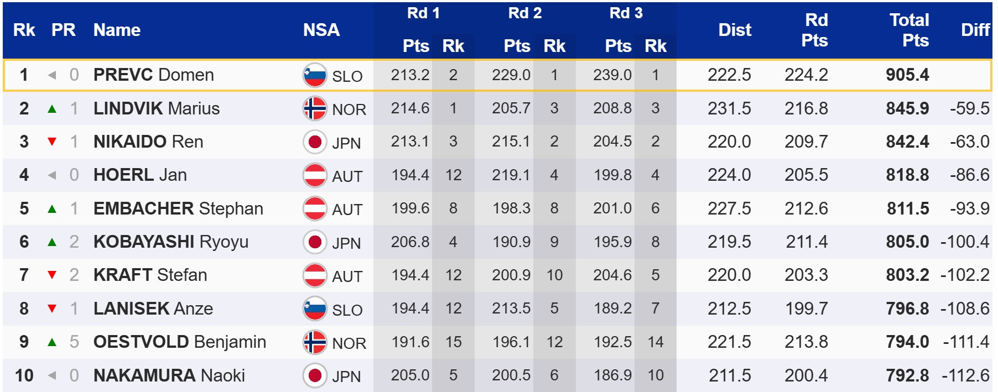The height and width of the screenshot is (392, 998).
Task: Click the green up arrow beside EMBACHER Stephan
Action: [x=52, y=209]
